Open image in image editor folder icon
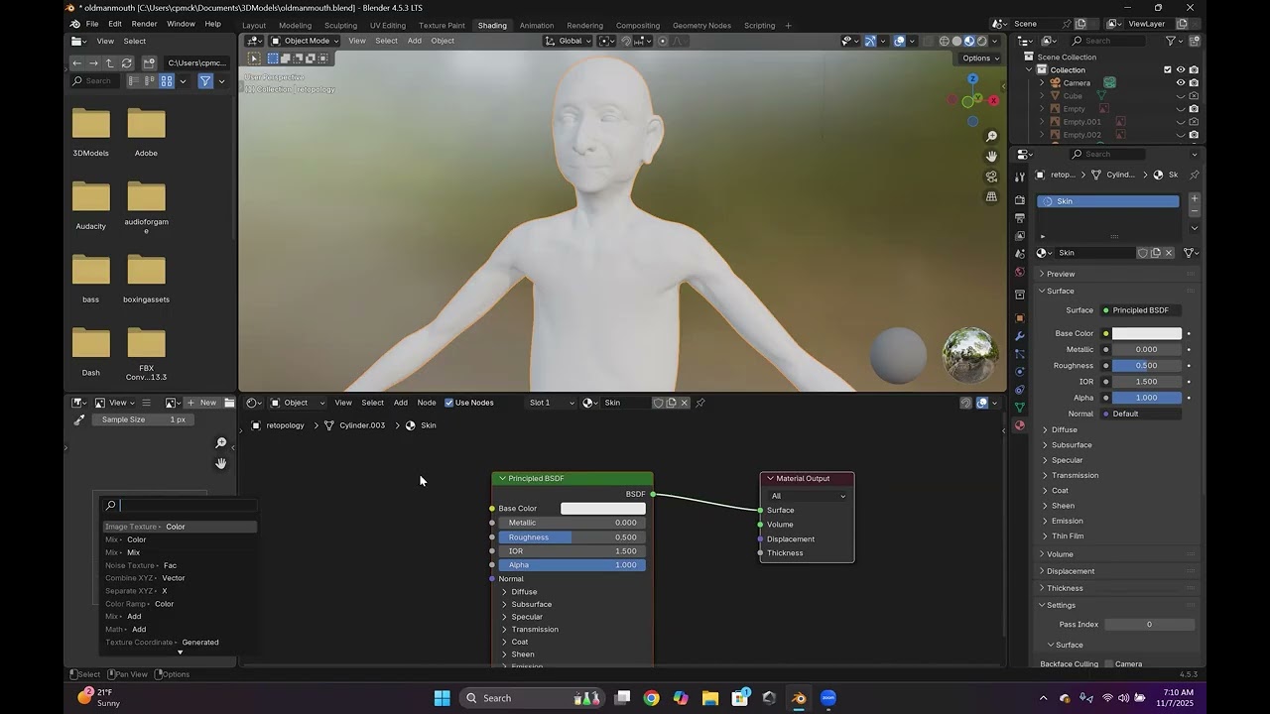This screenshot has height=714, width=1270. coord(229,403)
